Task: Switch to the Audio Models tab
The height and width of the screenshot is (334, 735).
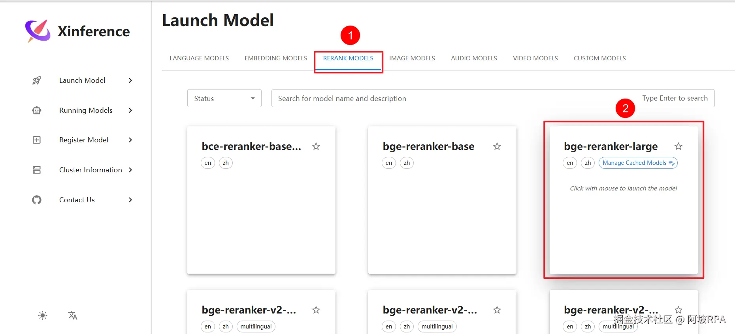Action: pos(474,58)
